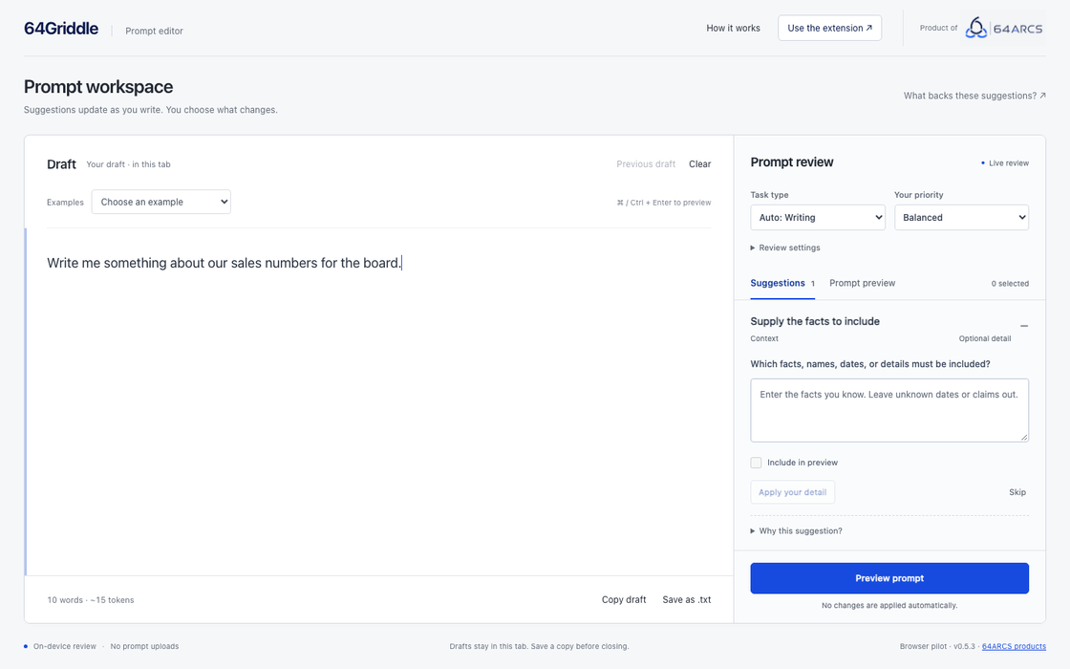
Task: Open the Choose an example dropdown
Action: pos(161,202)
